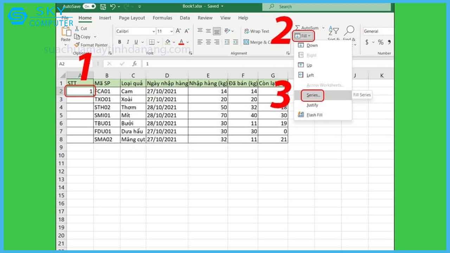
Task: Choose Left in the Fill menu
Action: [x=323, y=75]
